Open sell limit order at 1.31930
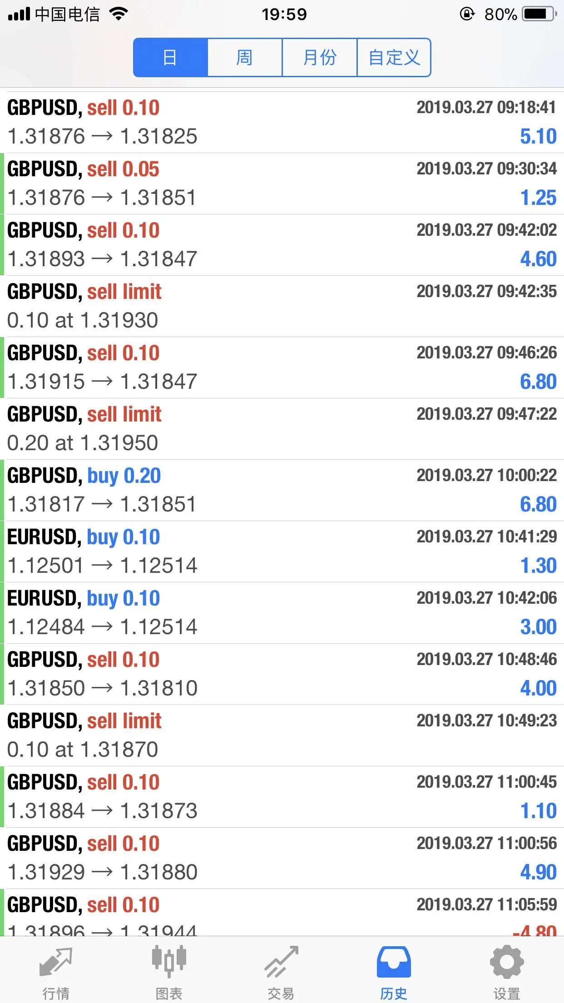Screen dimensions: 564x1003 (x=282, y=306)
